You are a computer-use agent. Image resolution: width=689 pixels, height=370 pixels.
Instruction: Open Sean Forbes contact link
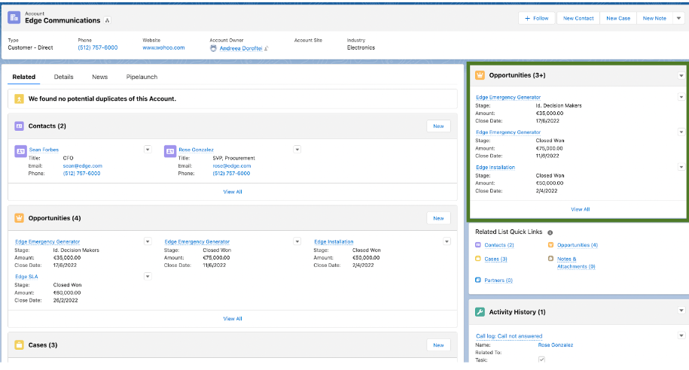tap(44, 150)
